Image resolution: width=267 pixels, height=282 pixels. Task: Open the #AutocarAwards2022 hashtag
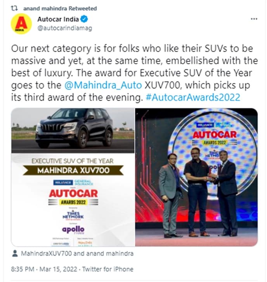pos(193,97)
